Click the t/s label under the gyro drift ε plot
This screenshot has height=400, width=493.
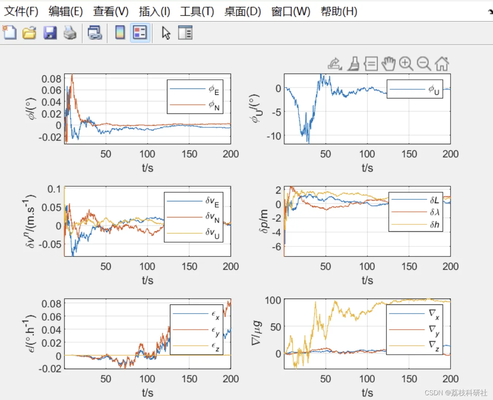(148, 392)
